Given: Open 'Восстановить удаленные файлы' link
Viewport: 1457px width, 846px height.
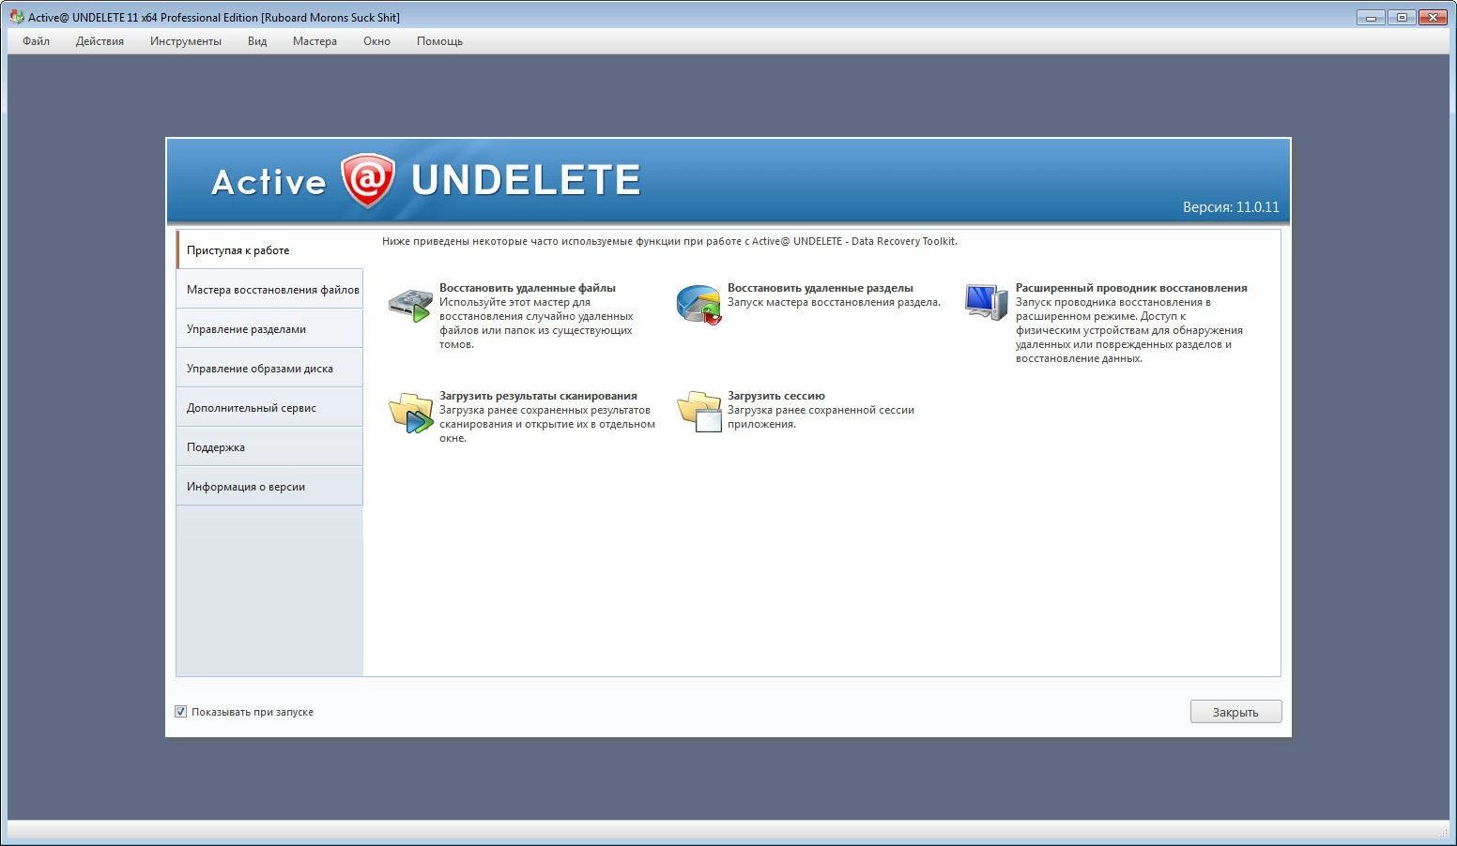Looking at the screenshot, I should [528, 288].
